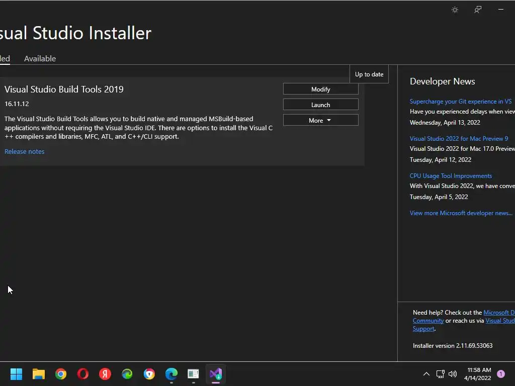Click the date 'Wednesday, April 13, 2022'
Screen dimensions: 515x386
(x=445, y=123)
